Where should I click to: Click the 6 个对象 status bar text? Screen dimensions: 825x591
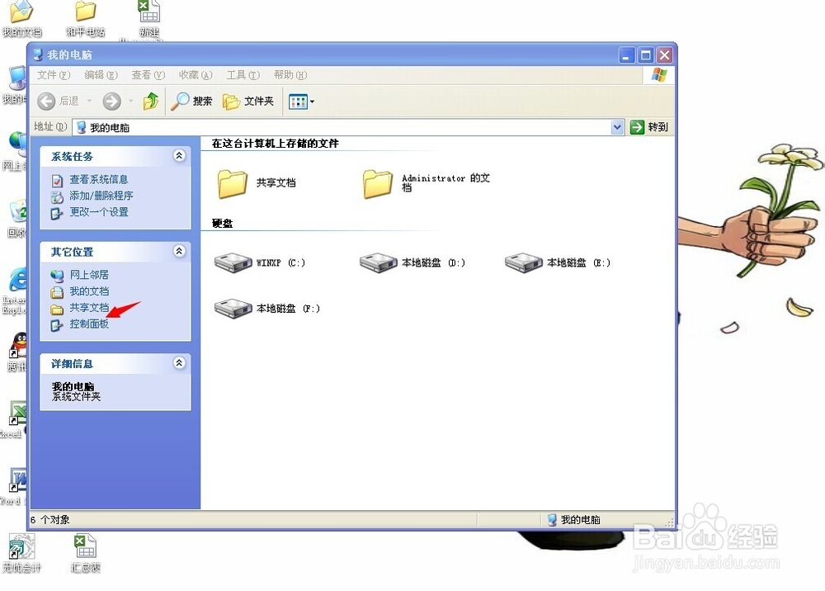click(x=50, y=520)
